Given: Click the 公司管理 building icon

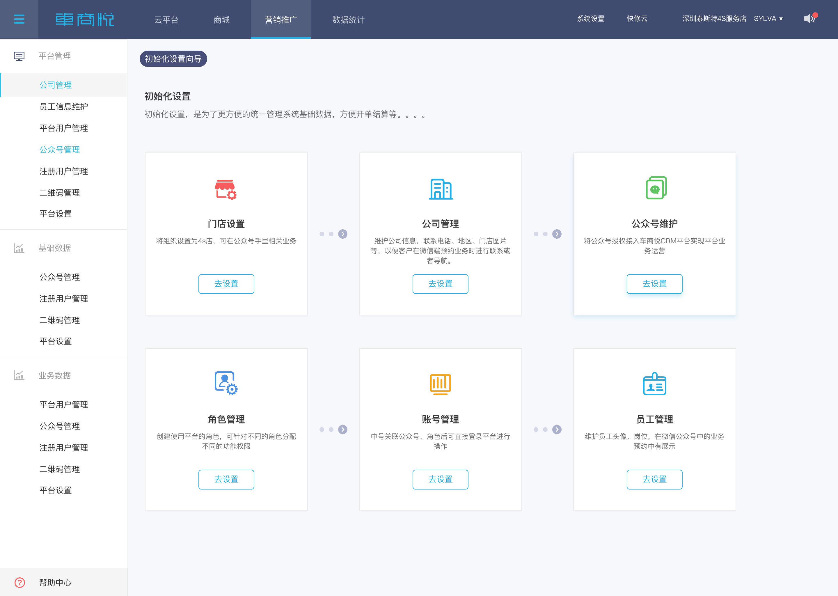Looking at the screenshot, I should pyautogui.click(x=441, y=189).
